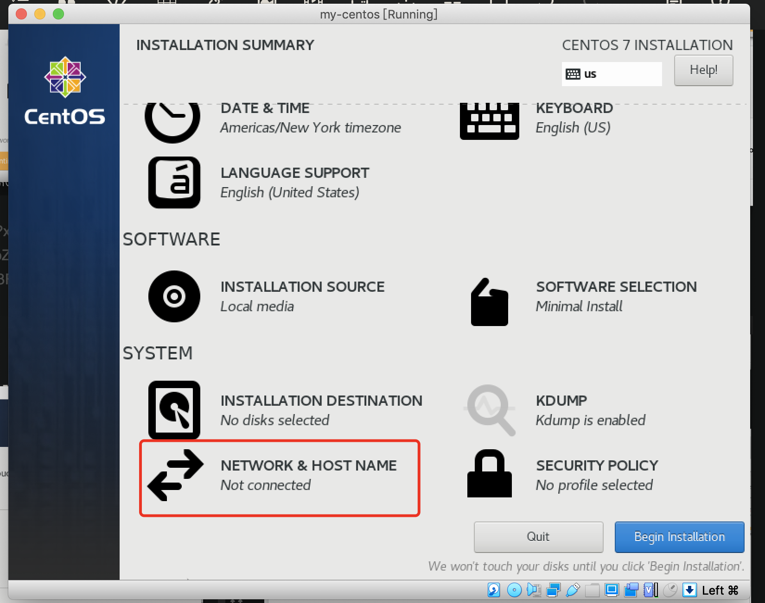
Task: Open INSTALLATION SOURCE label
Action: [x=303, y=287]
